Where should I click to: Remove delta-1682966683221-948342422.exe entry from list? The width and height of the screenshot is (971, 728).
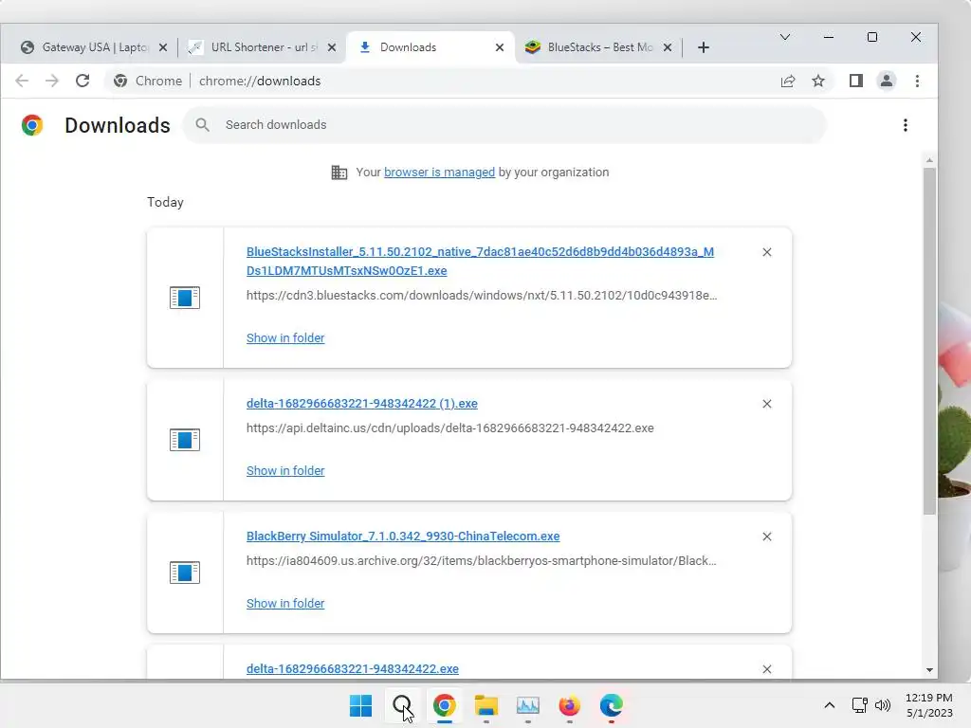(766, 669)
